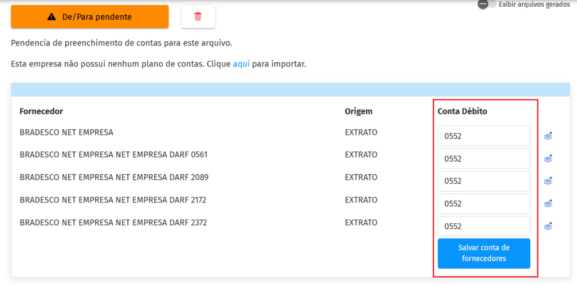Click the Fornecedor column header

[x=41, y=111]
